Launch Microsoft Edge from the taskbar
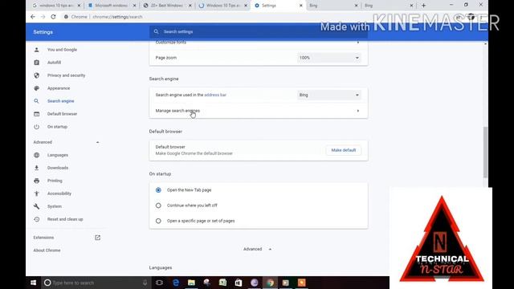The height and width of the screenshot is (289, 514). (x=176, y=283)
